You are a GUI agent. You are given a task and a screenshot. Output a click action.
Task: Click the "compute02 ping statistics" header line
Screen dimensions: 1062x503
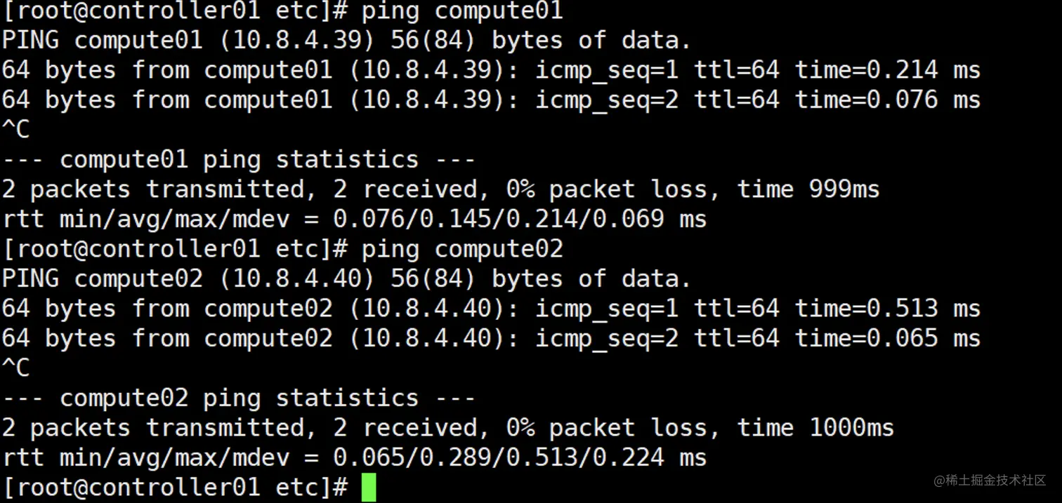(239, 398)
